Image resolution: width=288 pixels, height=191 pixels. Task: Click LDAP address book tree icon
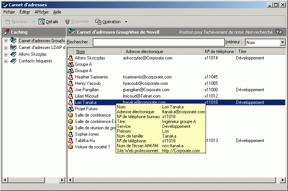pos(13,47)
